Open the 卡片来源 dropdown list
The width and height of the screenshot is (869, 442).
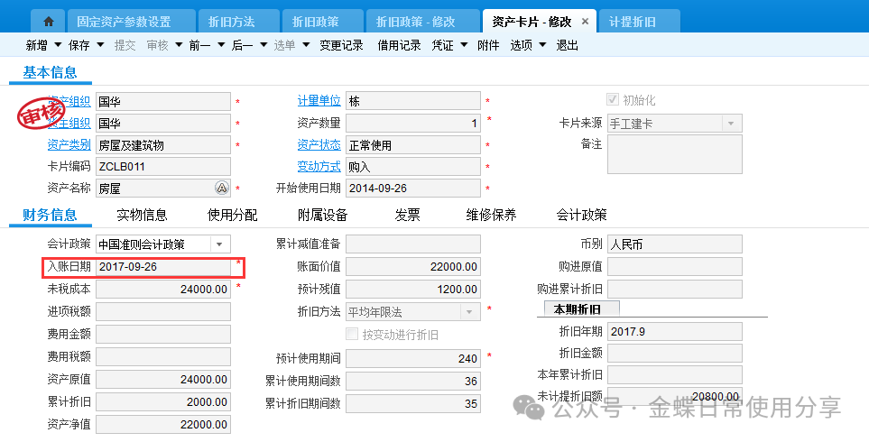[x=730, y=124]
